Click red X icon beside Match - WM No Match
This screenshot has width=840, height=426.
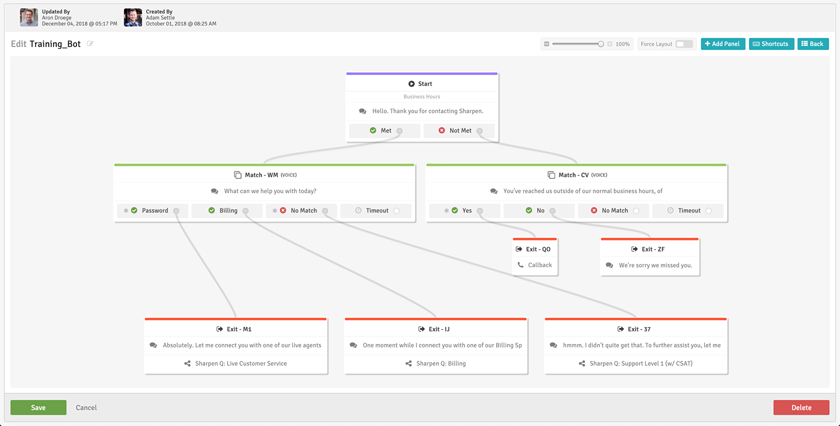283,210
